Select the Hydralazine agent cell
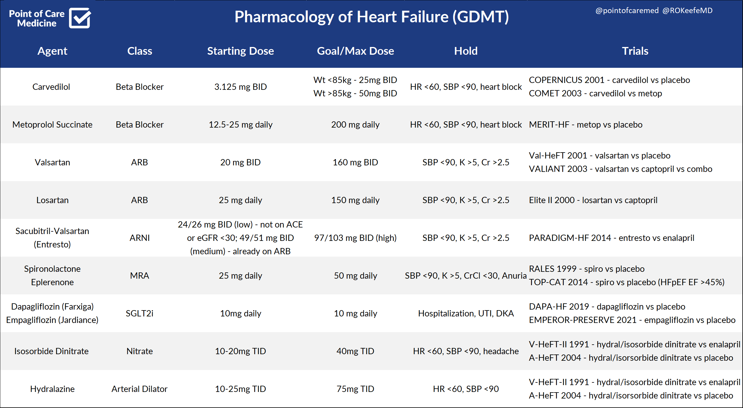This screenshot has height=408, width=743. [x=52, y=389]
